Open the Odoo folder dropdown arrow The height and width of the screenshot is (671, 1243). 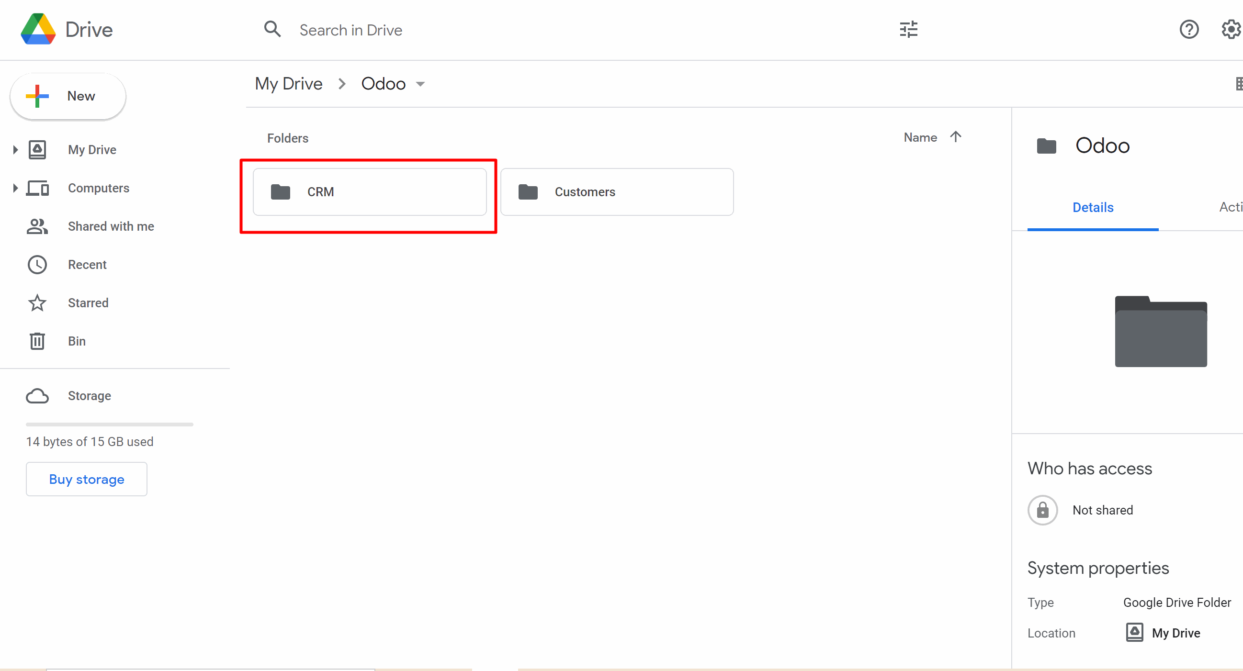tap(420, 84)
